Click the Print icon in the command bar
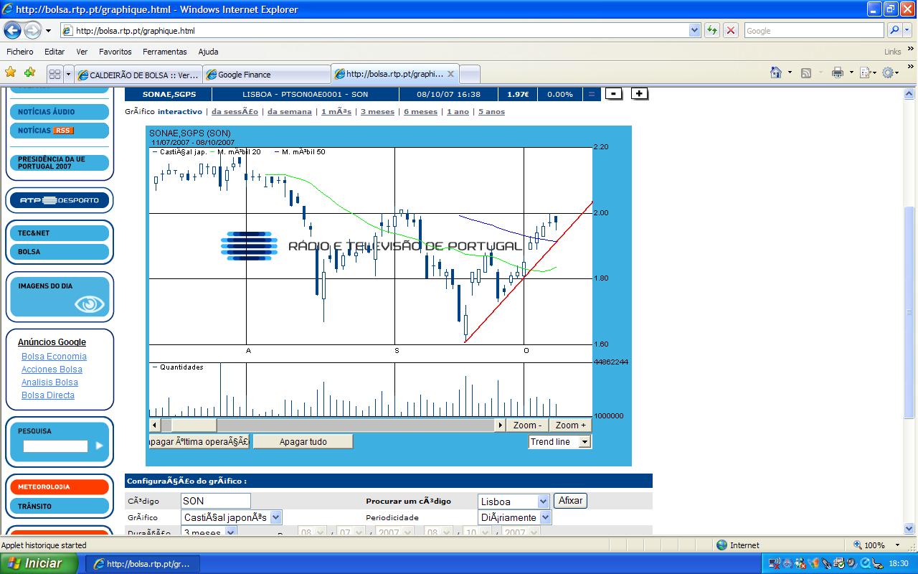918x574 pixels. pyautogui.click(x=837, y=72)
